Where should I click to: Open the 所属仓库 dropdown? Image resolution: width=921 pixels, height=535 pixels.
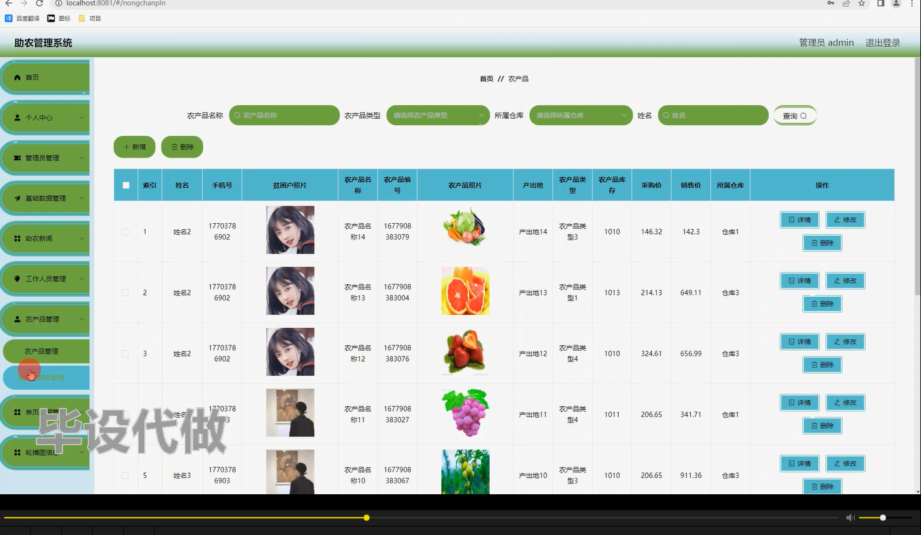[581, 116]
